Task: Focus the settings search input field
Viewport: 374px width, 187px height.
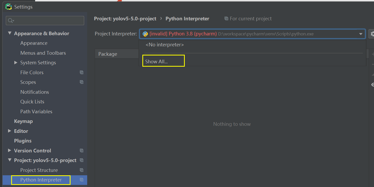Action: pos(45,21)
